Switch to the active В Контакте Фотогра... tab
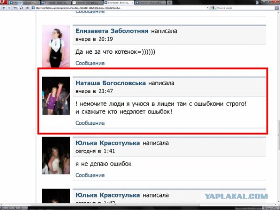Viewport: 280px width, 210px height. [x=119, y=3]
